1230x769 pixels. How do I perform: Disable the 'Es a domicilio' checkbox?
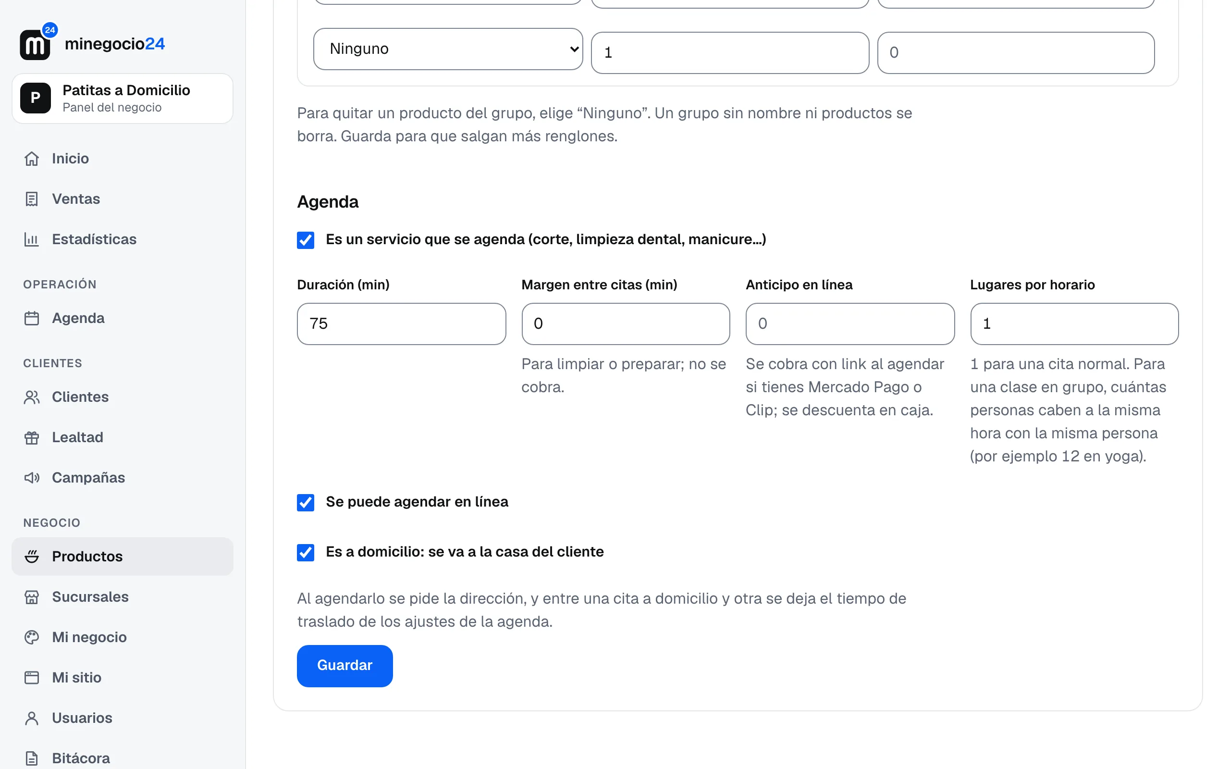coord(306,552)
